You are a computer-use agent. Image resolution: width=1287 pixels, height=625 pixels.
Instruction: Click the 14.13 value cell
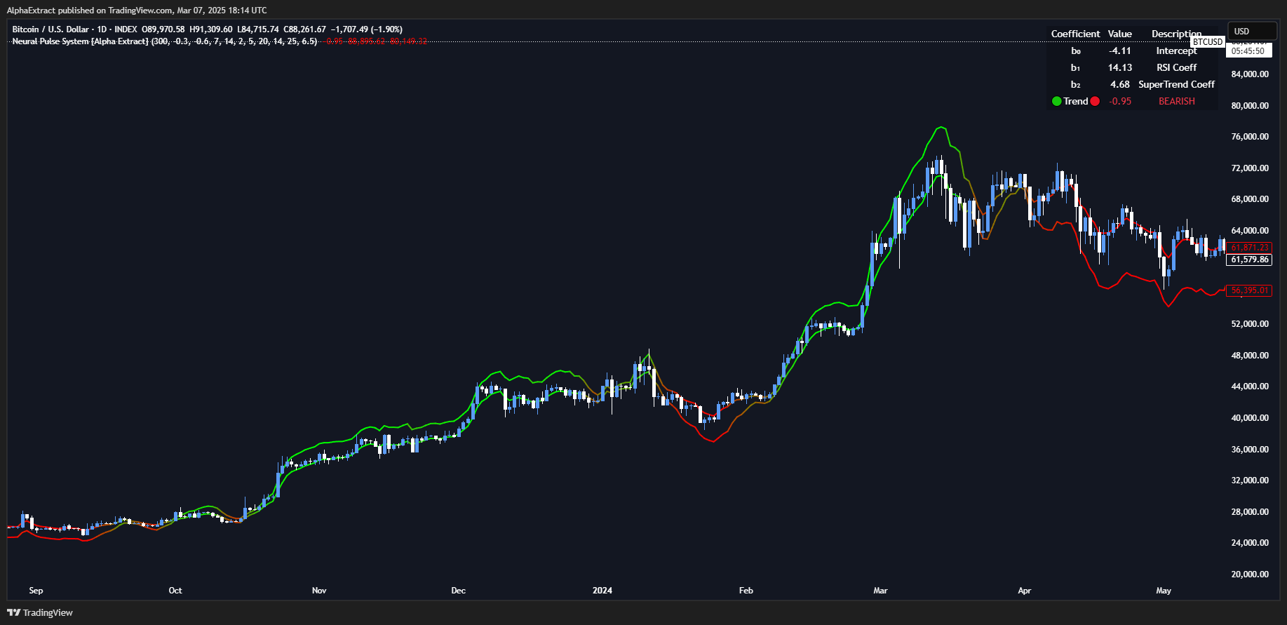1120,67
